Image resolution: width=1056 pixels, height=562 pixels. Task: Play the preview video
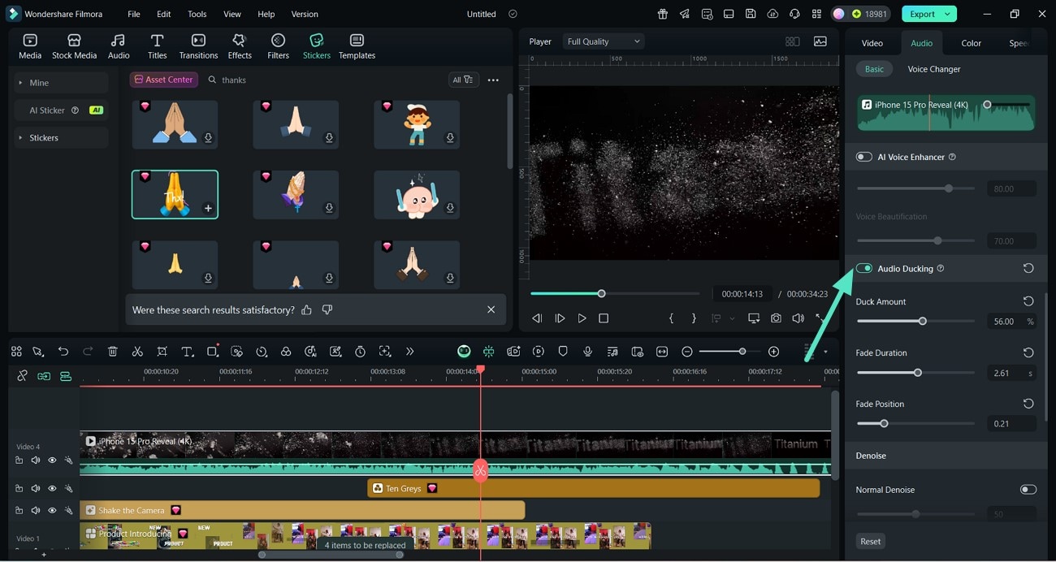[582, 318]
